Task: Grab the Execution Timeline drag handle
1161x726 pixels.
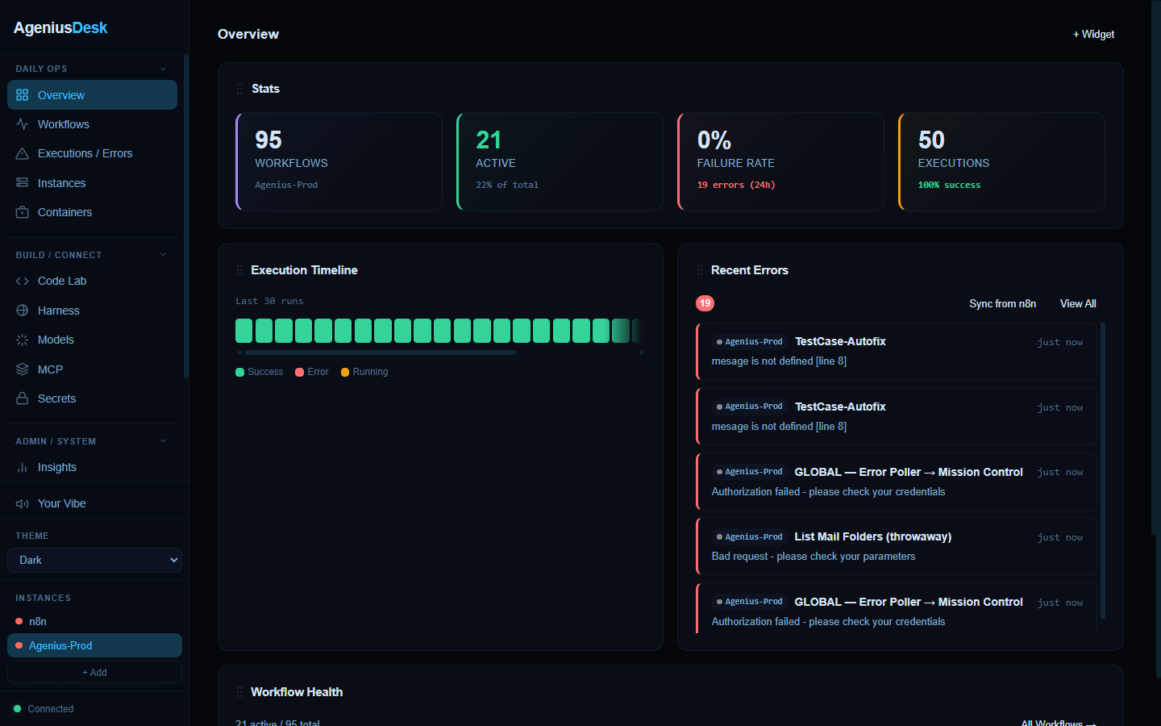Action: [239, 270]
